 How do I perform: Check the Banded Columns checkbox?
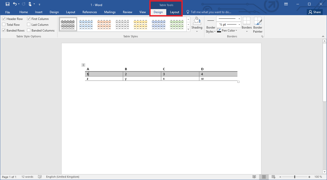click(x=29, y=30)
